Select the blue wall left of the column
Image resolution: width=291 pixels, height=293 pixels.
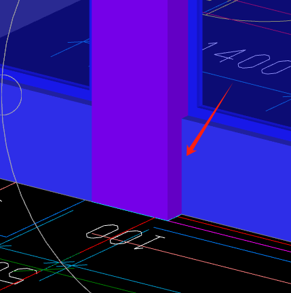pos(45,140)
